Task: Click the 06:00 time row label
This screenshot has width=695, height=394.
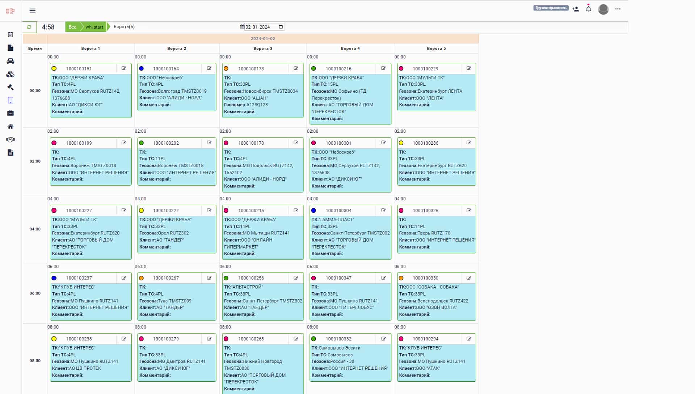Action: coord(35,293)
